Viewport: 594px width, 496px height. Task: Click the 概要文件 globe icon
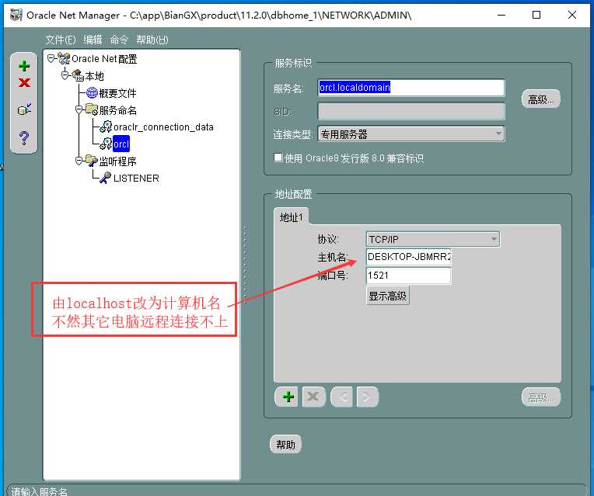92,92
